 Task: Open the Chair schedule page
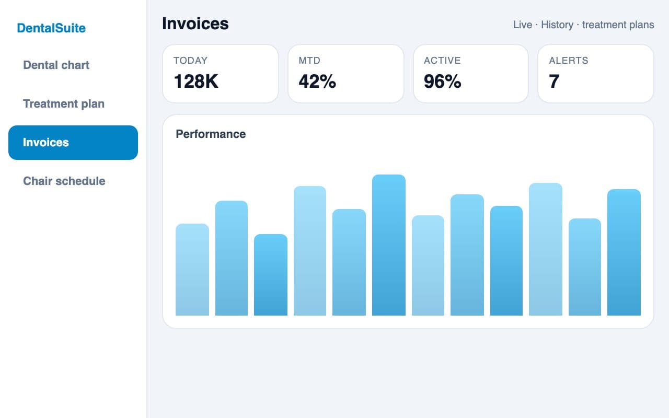[73, 181]
